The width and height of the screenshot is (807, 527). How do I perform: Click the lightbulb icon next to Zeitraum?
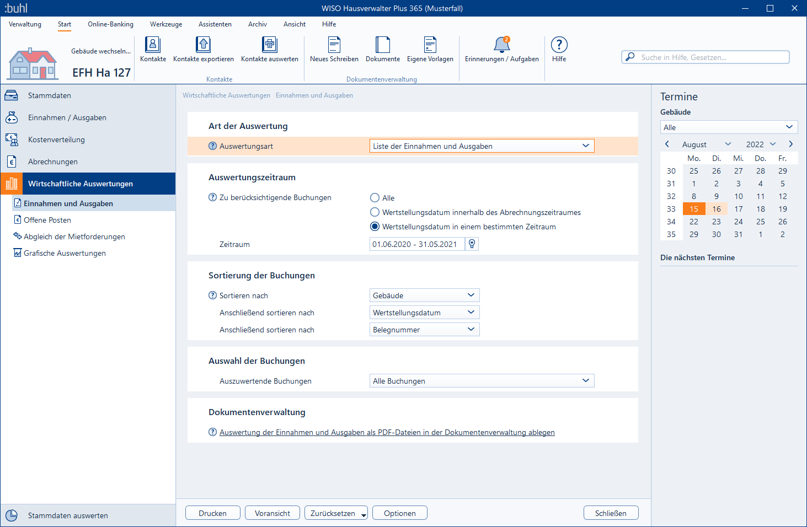472,244
